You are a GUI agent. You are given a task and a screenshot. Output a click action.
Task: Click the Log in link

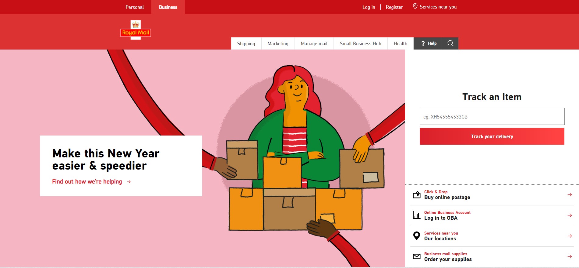369,7
